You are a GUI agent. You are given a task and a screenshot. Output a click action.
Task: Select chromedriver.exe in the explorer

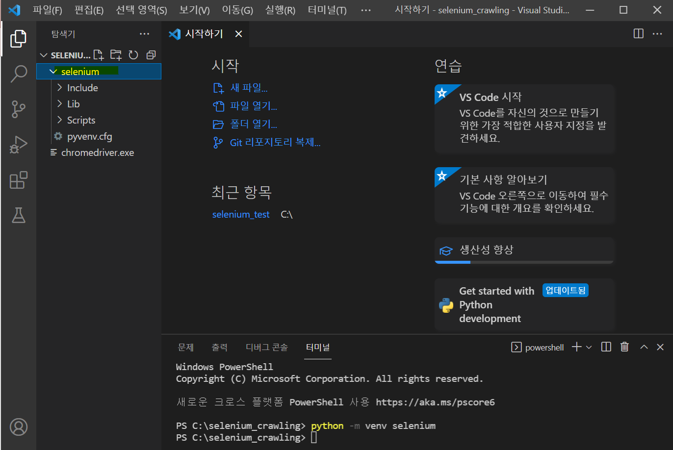[99, 152]
